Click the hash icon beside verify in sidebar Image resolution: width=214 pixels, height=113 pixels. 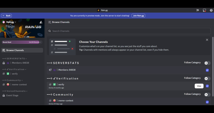point(4,74)
